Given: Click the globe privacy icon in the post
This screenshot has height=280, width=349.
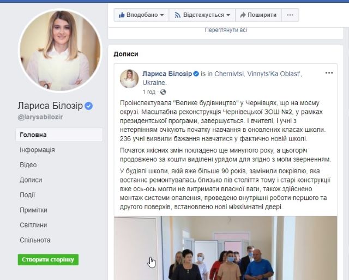Looking at the screenshot, I should (x=163, y=92).
